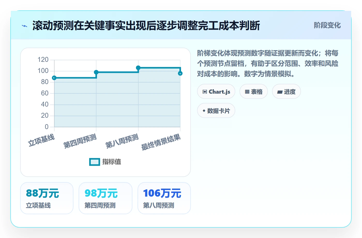Open the 106万元 第八周预测 card
This screenshot has width=362, height=238.
164,198
